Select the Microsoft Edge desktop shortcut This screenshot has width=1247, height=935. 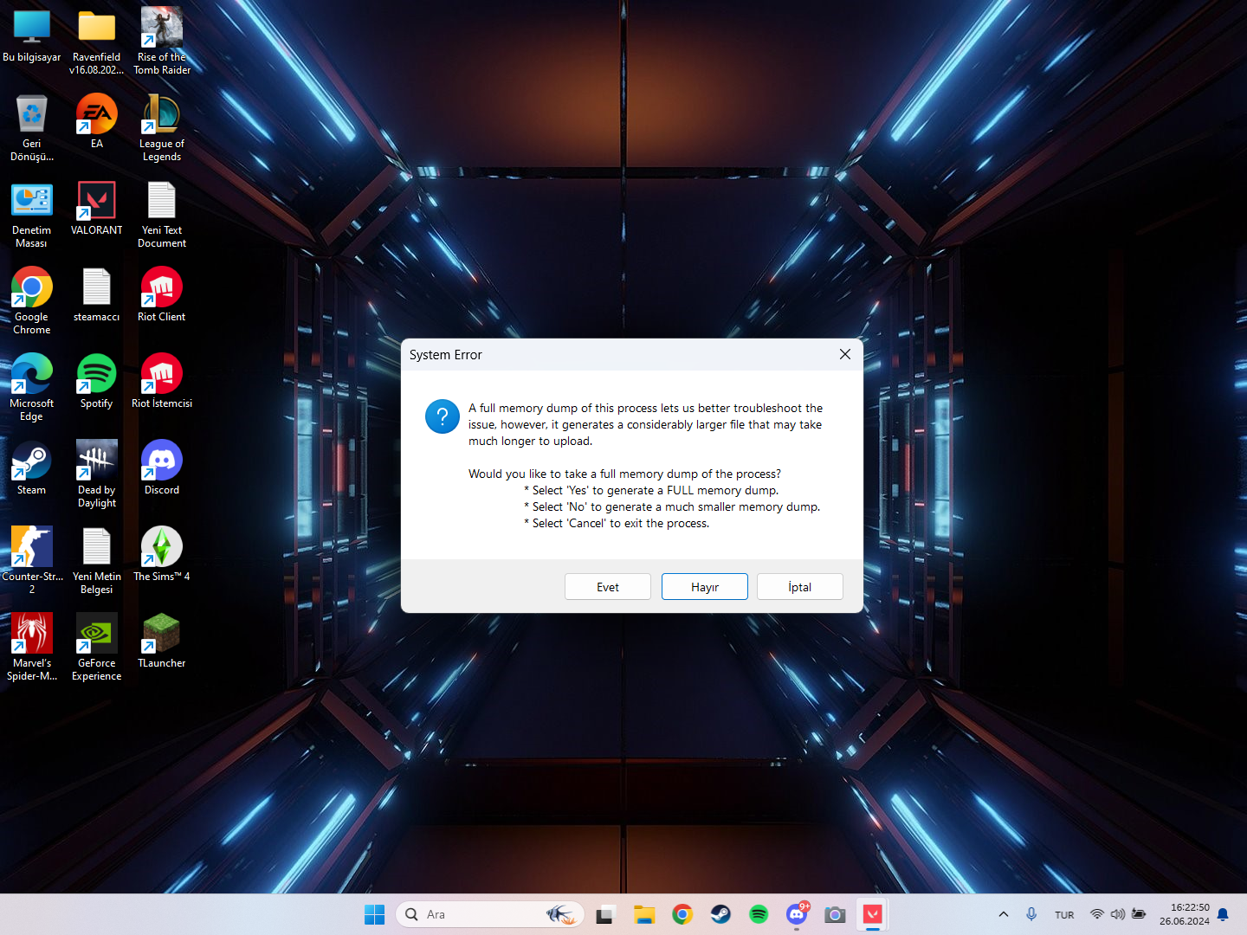[x=32, y=387]
